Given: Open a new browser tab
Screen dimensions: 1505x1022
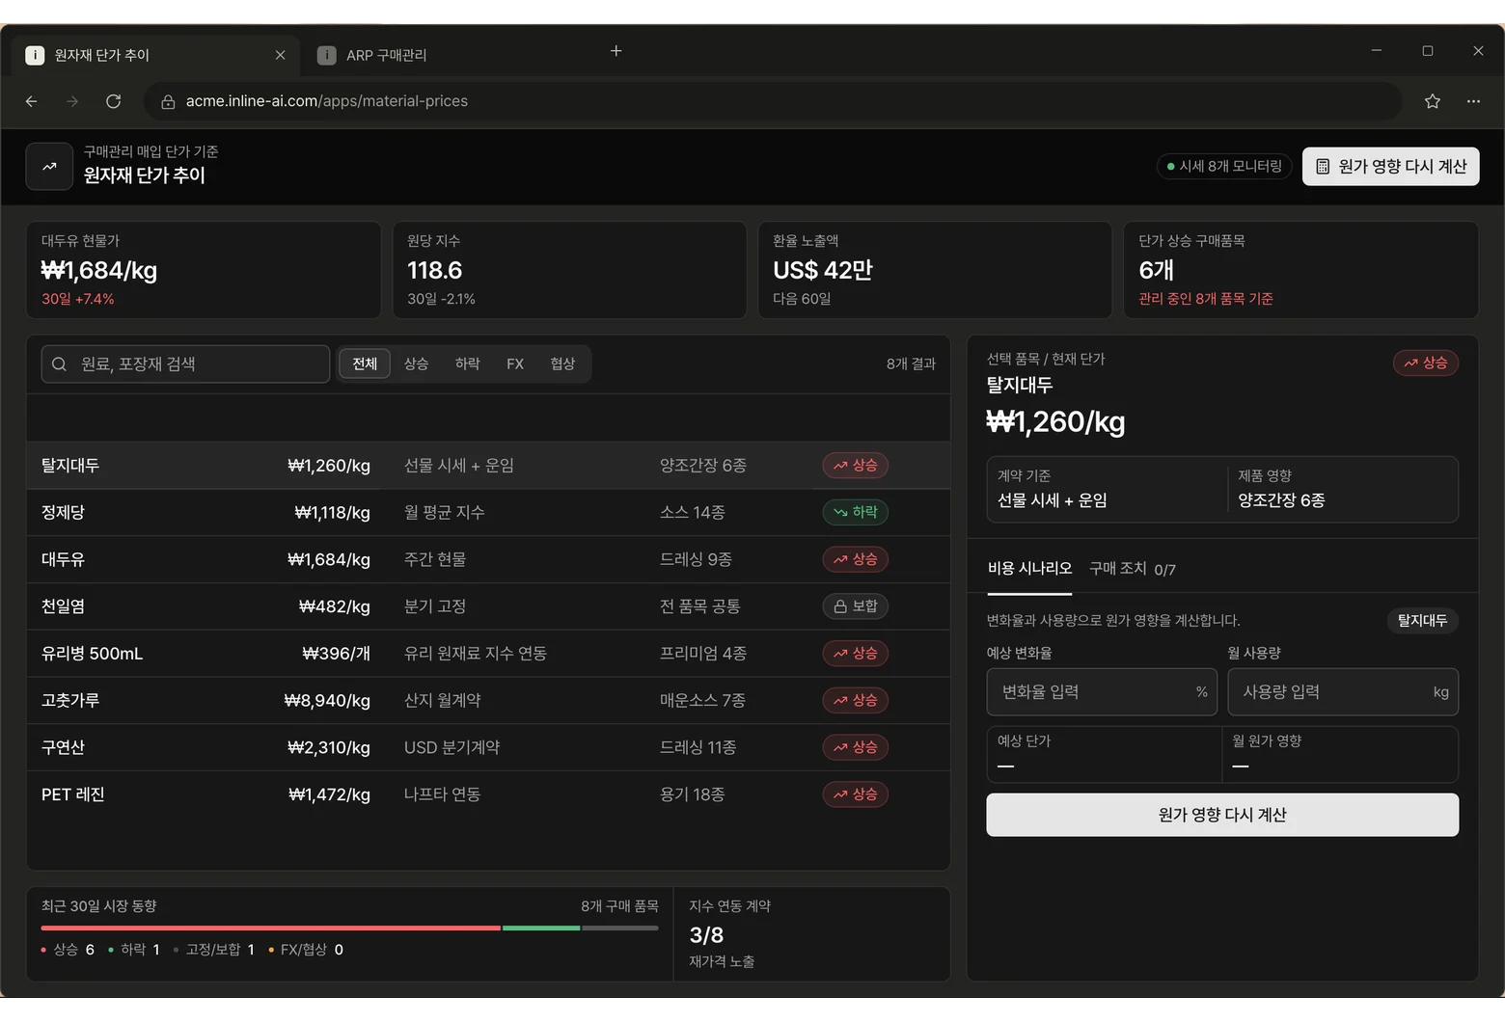Looking at the screenshot, I should [x=616, y=51].
